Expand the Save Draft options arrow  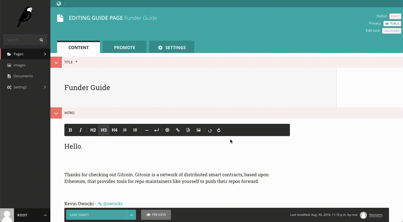point(131,215)
